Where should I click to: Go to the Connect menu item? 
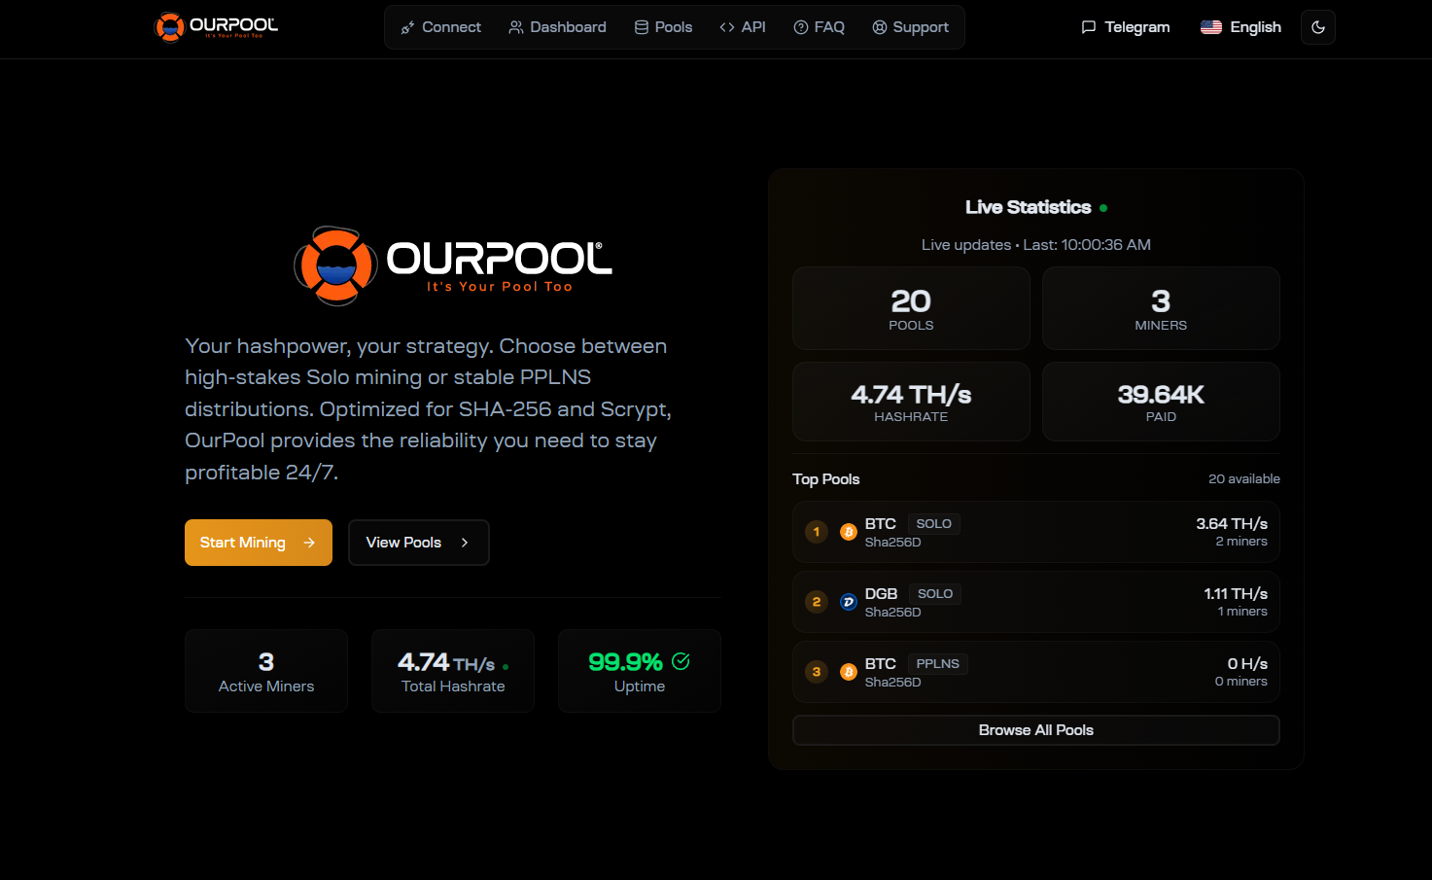pos(440,27)
